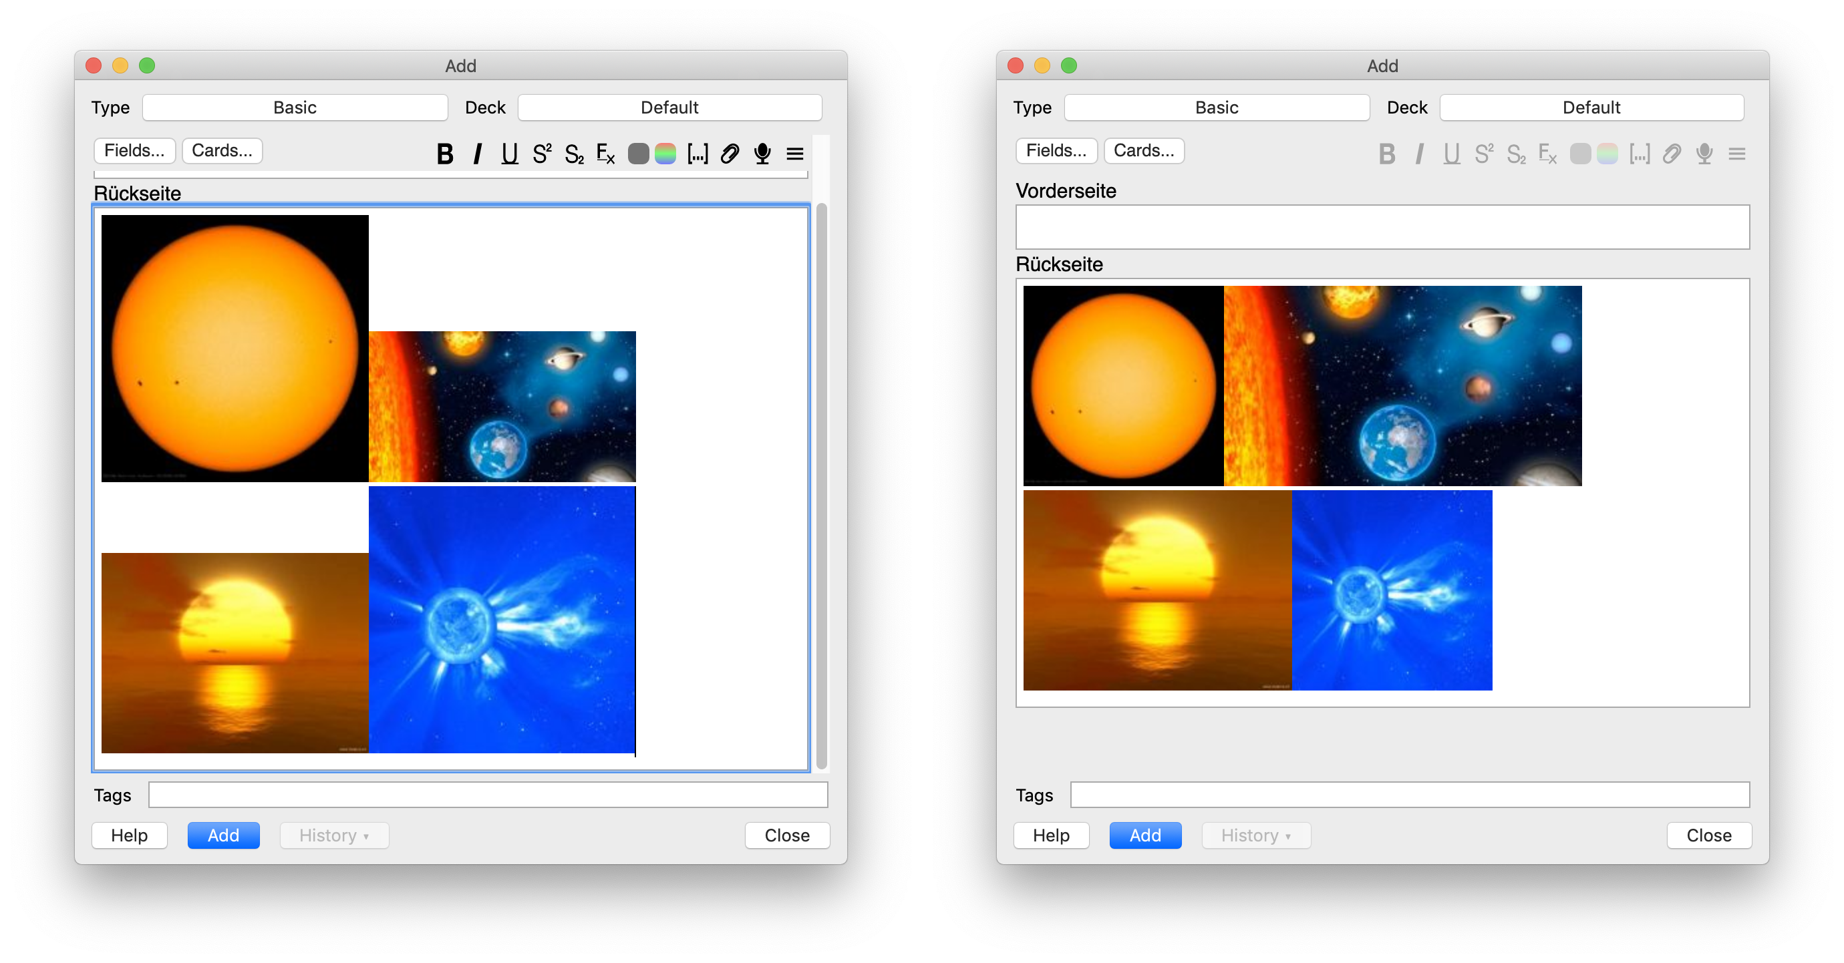
Task: Open the right window Default deck selector
Action: click(1591, 108)
